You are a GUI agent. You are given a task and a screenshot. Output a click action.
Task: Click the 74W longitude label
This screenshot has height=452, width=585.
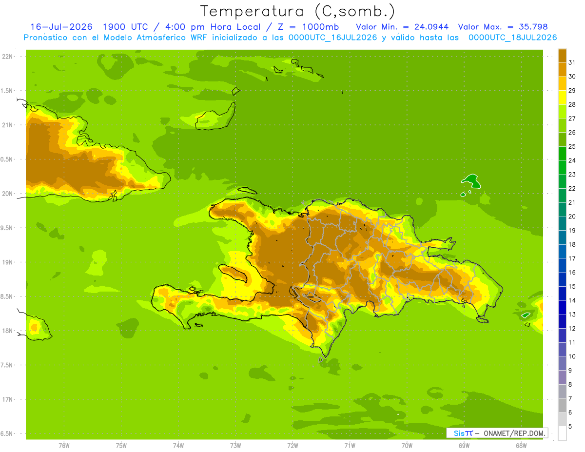(x=178, y=445)
